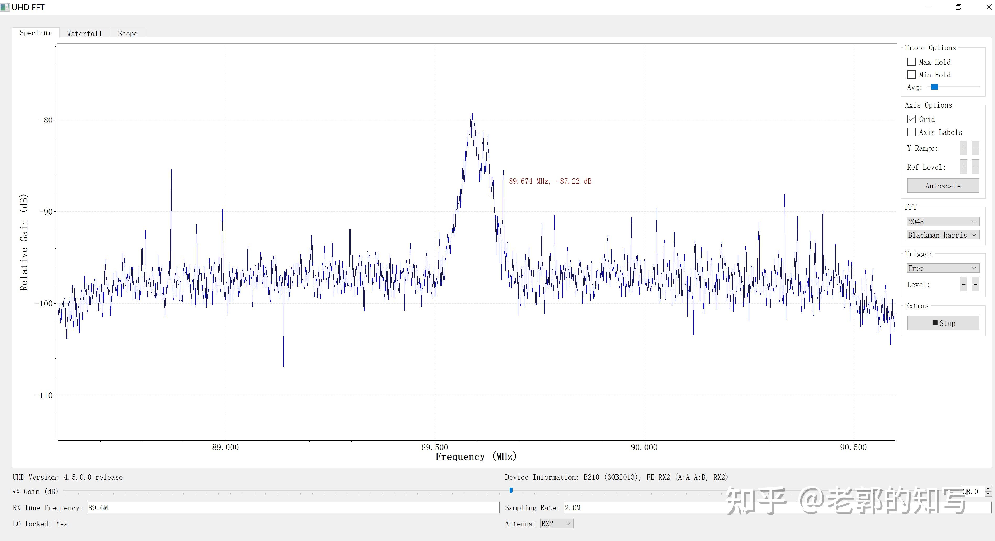Screen dimensions: 995x541
Task: Enable the Min Hold checkbox
Action: [911, 75]
